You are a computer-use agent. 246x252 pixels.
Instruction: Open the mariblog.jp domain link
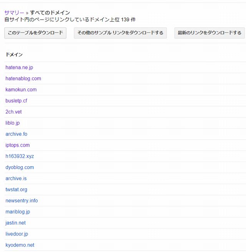(x=18, y=212)
